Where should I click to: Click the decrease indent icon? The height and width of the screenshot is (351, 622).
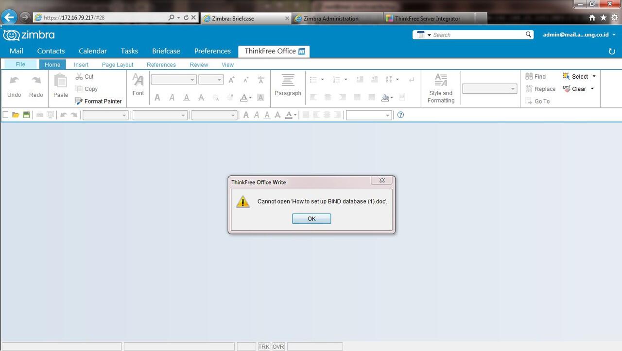(360, 80)
